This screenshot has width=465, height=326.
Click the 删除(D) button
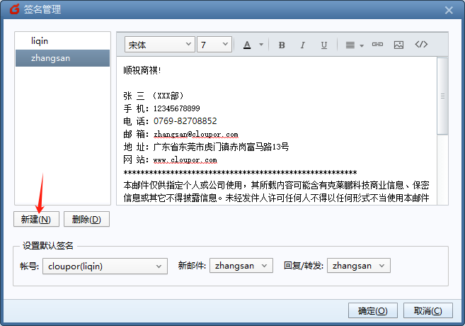click(86, 219)
